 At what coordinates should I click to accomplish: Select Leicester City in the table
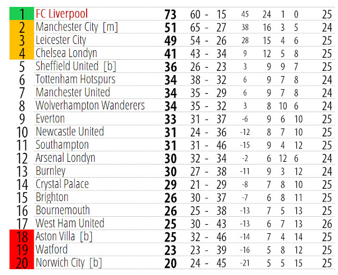pos(61,40)
